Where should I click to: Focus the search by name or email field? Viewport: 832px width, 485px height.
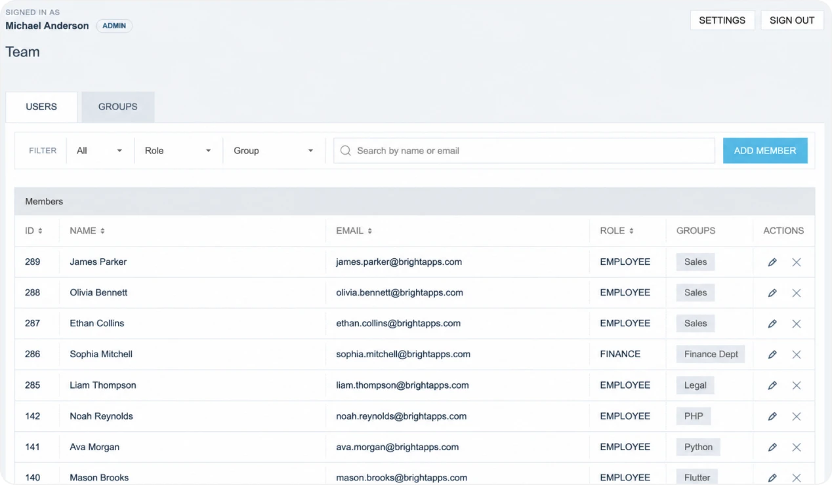click(x=524, y=151)
